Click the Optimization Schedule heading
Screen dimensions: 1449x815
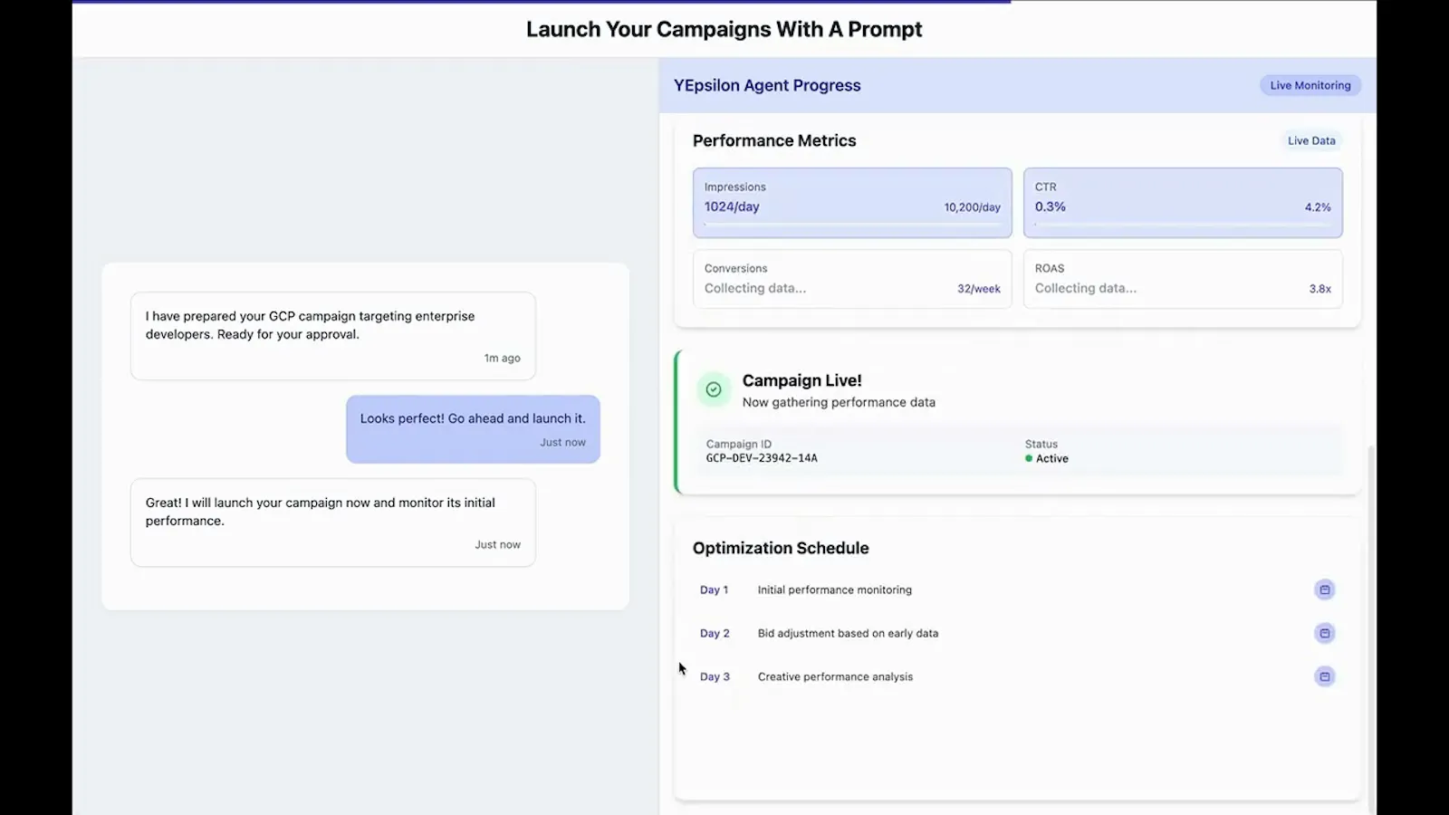pos(781,548)
